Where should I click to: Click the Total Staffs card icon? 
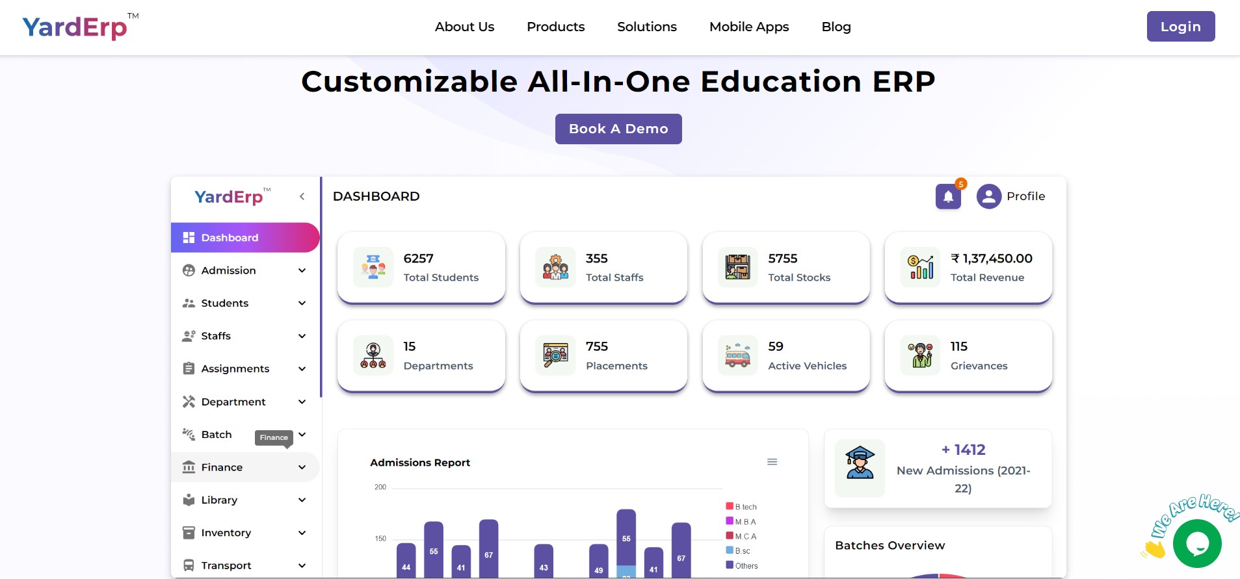[555, 267]
